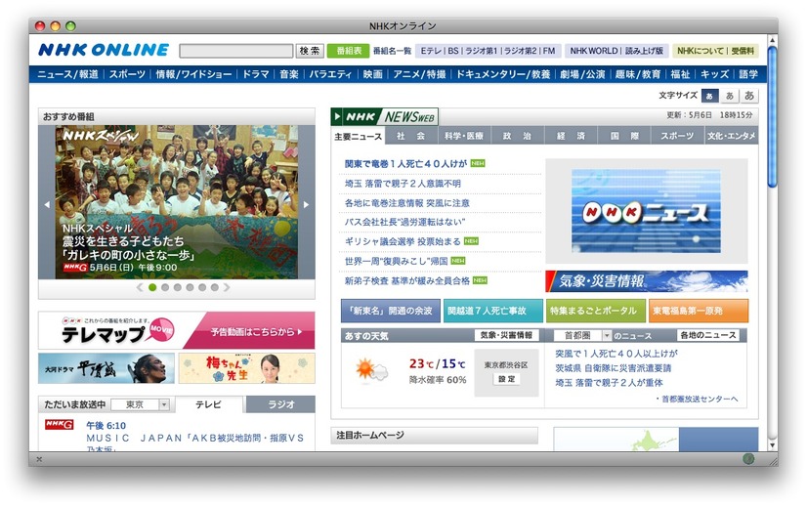Click the 設定 weather location button
Viewport: 807px width, 506px height.
[x=506, y=379]
